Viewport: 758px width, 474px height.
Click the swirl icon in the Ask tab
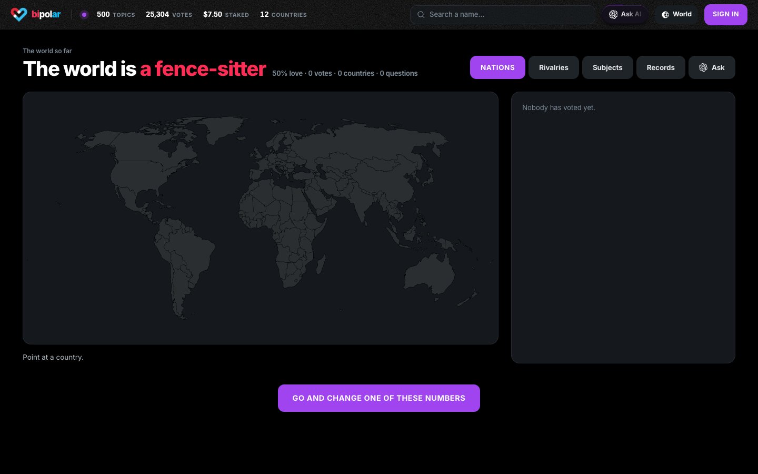tap(703, 67)
